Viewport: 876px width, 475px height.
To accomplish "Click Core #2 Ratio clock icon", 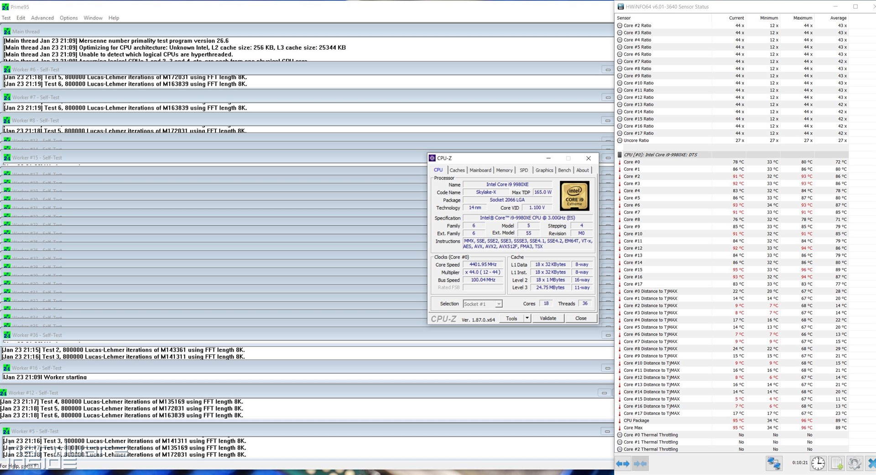I will tap(620, 26).
